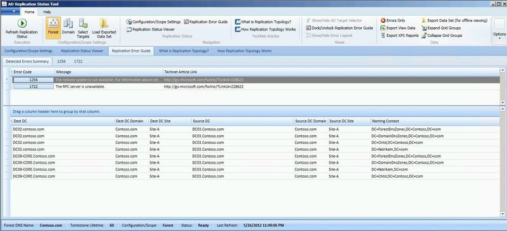
Task: Sort by Message column header
Action: point(108,72)
